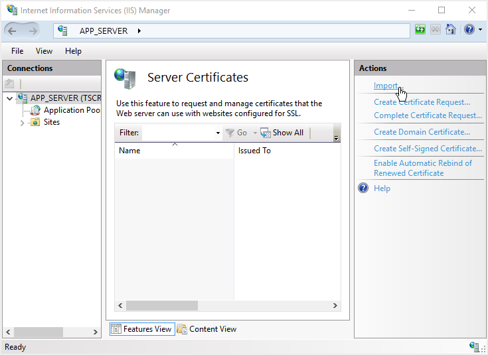Expand the Sites tree node
This screenshot has width=488, height=355.
coord(22,123)
